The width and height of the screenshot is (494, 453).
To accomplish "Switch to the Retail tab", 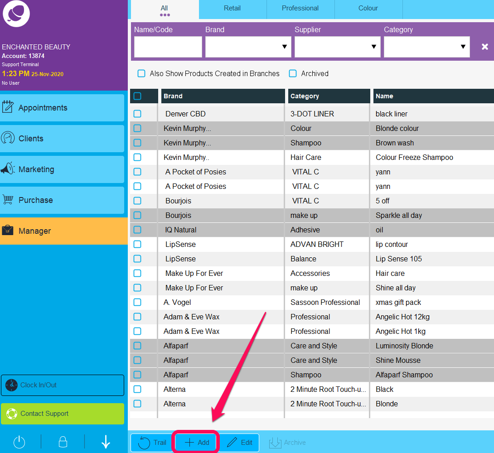I will 232,8.
